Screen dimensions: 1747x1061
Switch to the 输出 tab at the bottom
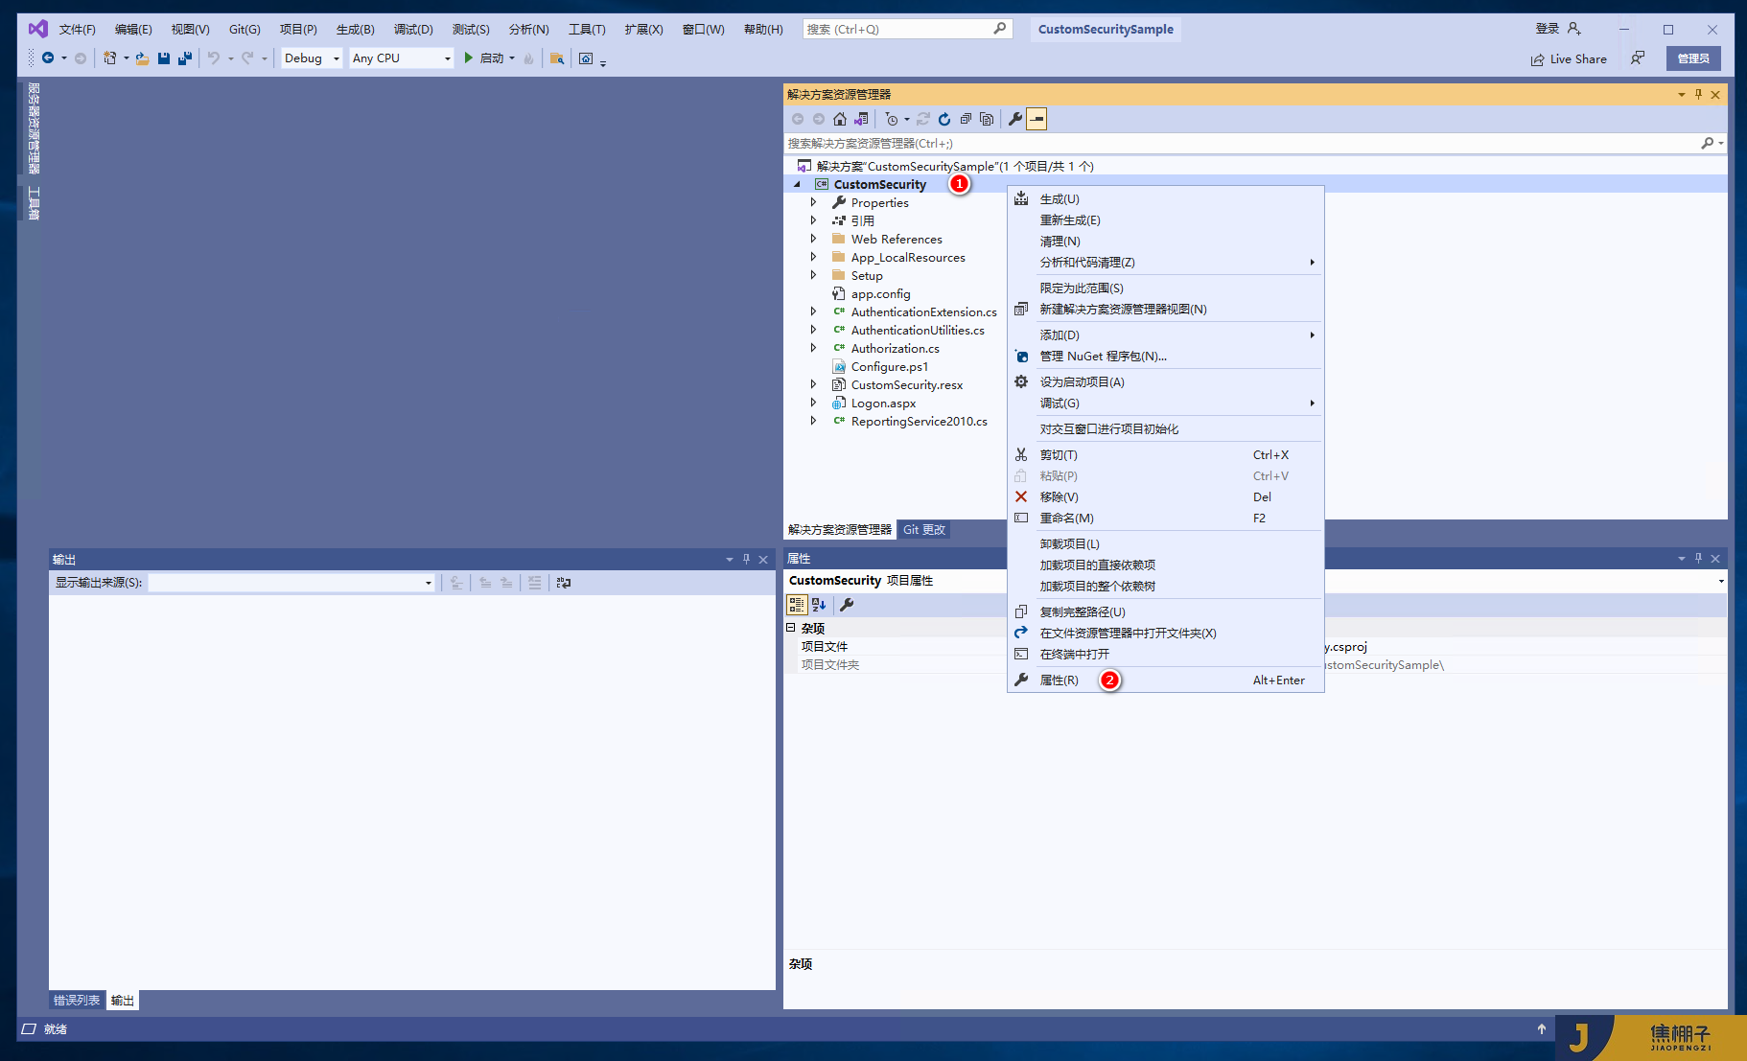[123, 1001]
